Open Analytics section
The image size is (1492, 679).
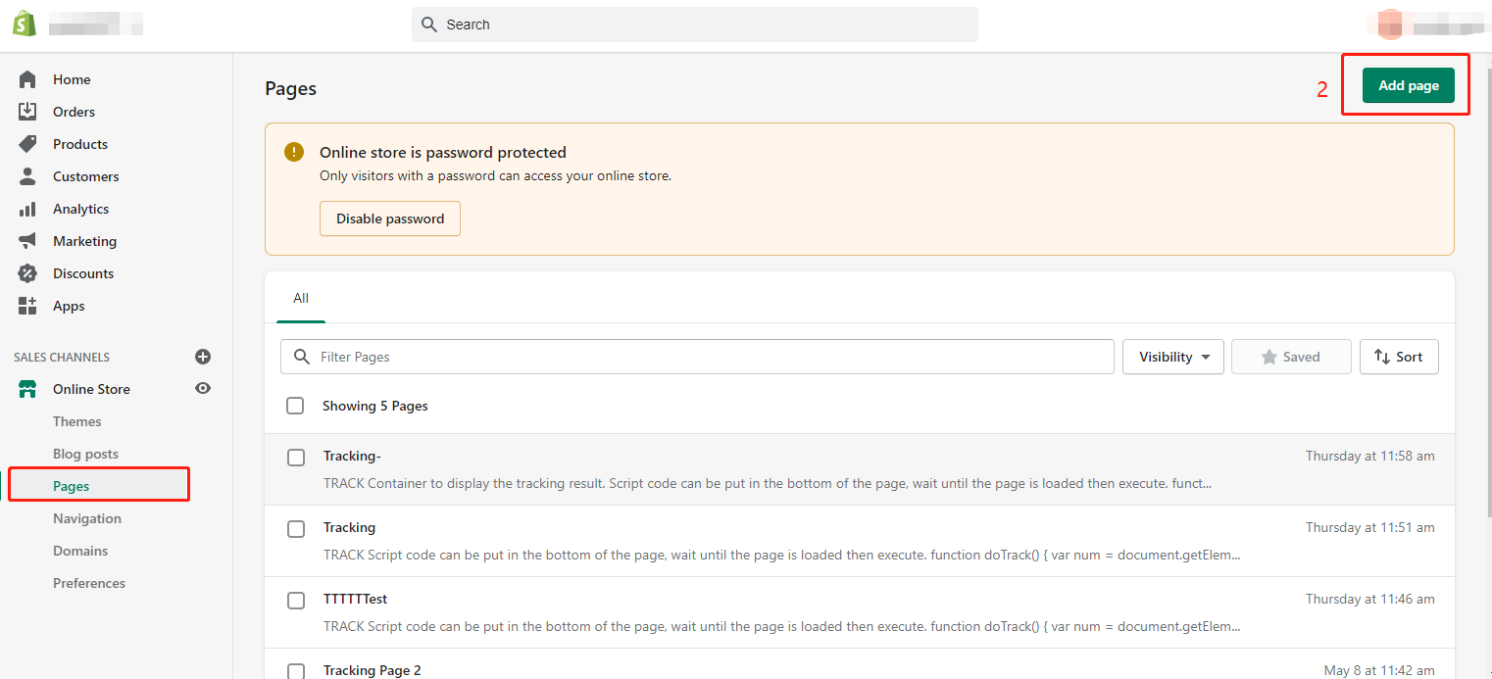click(x=80, y=209)
